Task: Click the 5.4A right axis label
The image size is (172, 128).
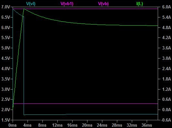Action: pos(166,17)
